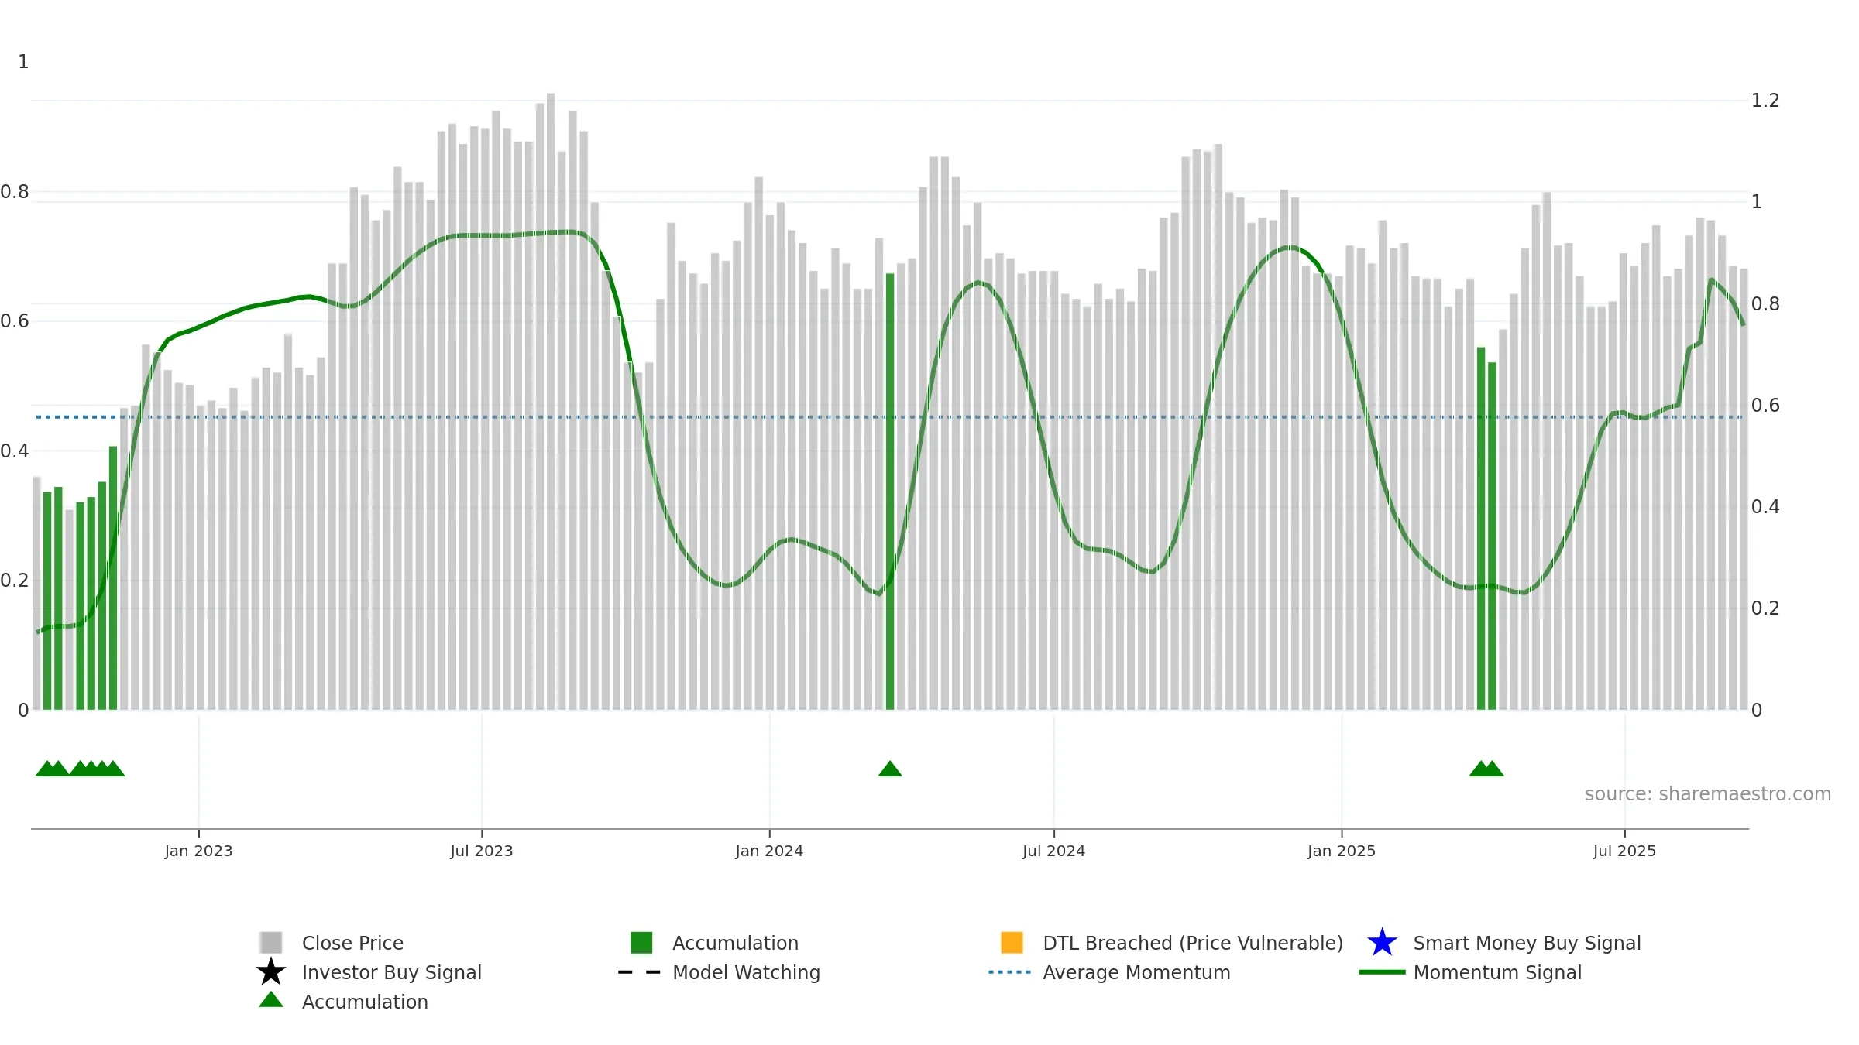
Task: Click the Jul 2025 axis label
Action: point(1624,851)
